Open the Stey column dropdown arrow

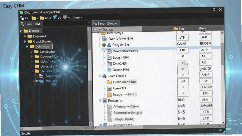click(195, 28)
